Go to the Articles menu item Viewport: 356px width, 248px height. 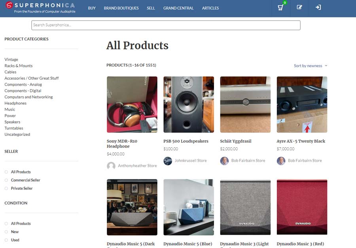coord(210,8)
